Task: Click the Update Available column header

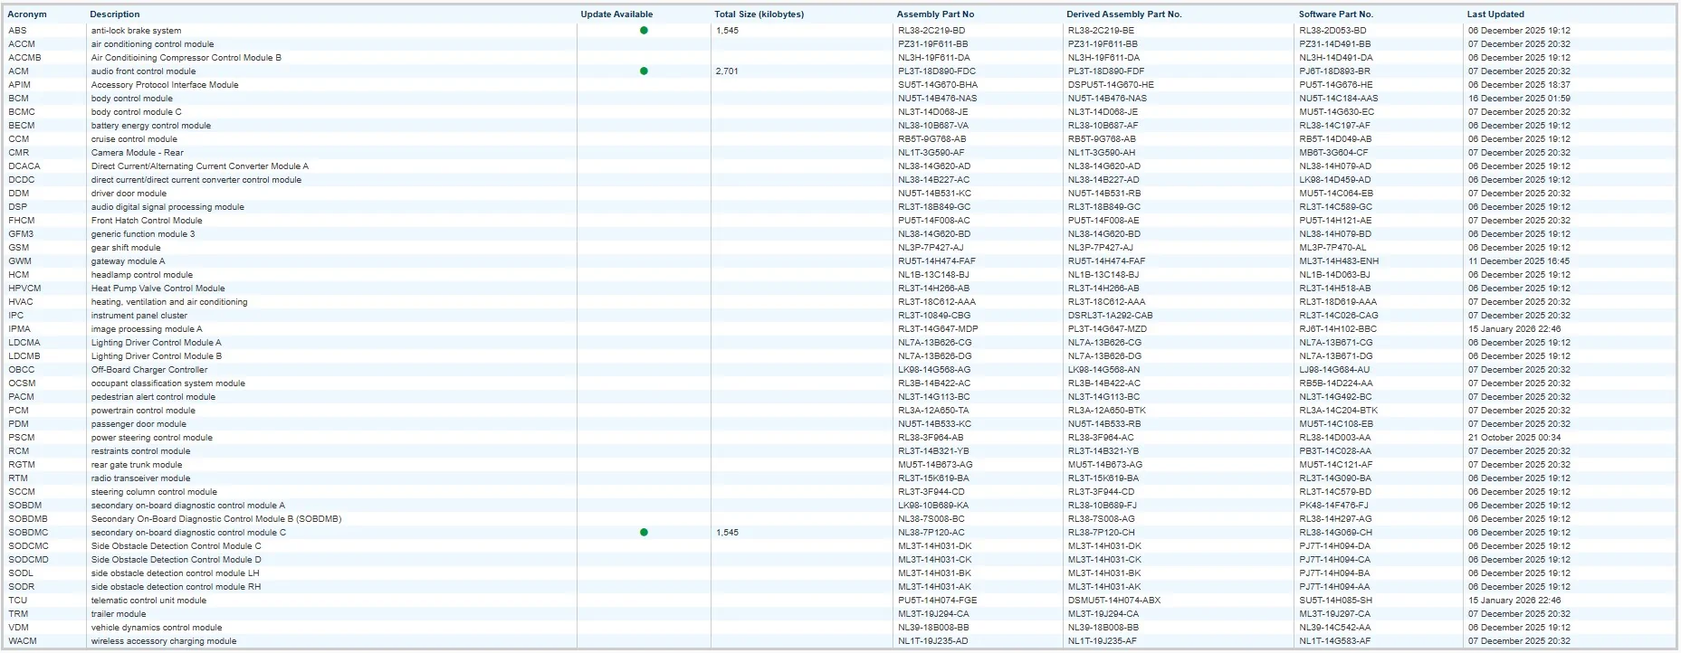Action: pos(616,14)
